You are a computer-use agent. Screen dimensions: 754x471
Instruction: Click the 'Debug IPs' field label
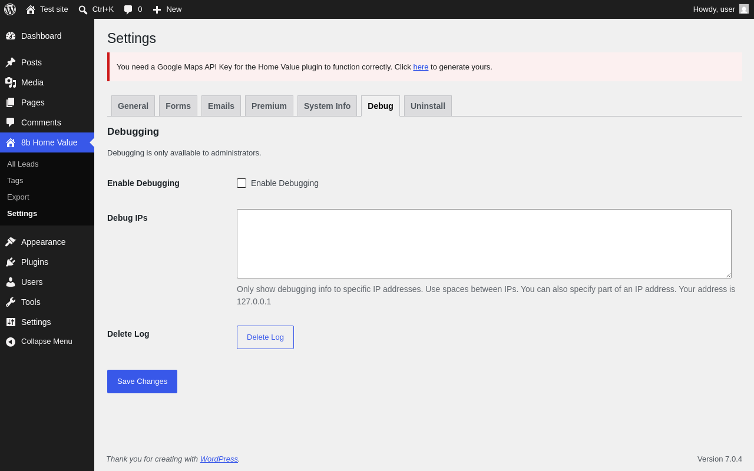127,218
